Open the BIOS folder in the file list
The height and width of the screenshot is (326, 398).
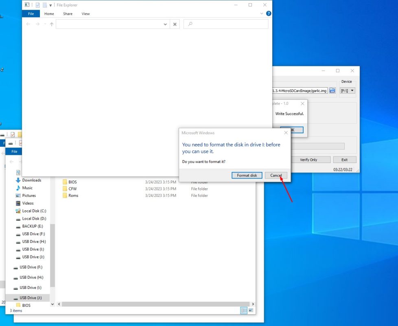click(72, 182)
